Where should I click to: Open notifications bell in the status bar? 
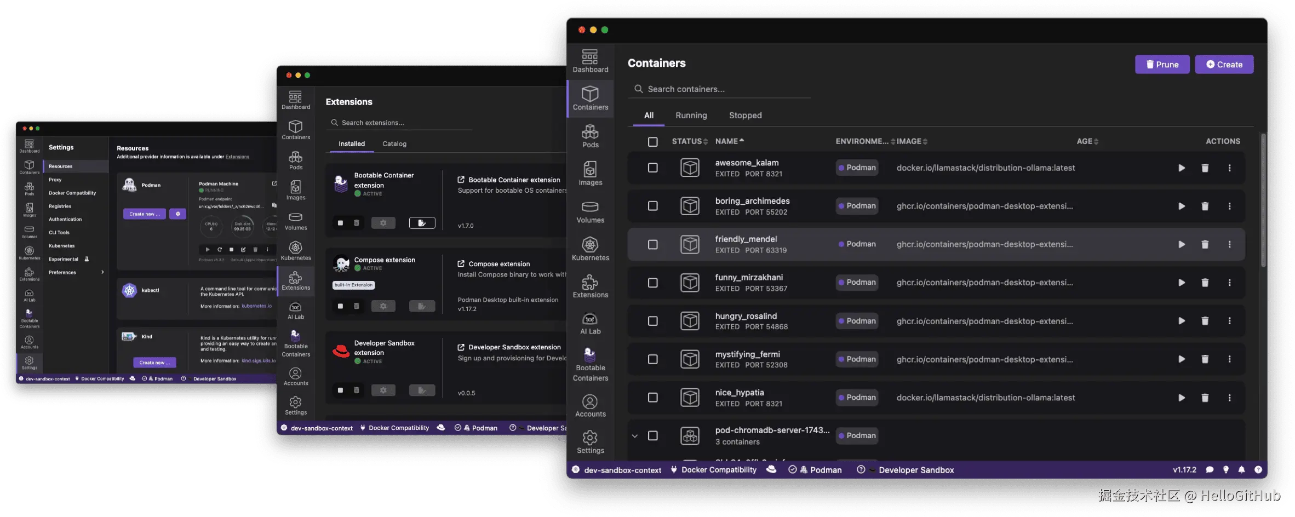tap(1241, 470)
